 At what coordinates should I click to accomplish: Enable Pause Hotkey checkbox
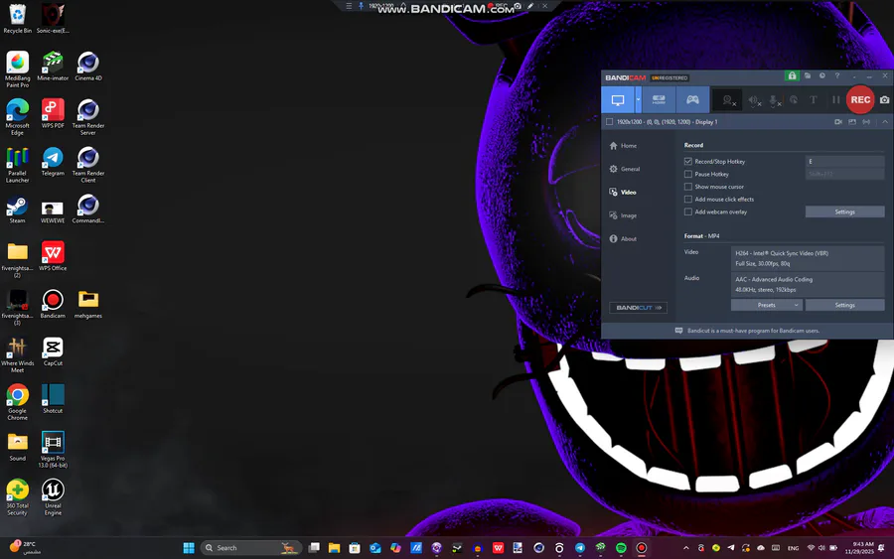(x=688, y=175)
